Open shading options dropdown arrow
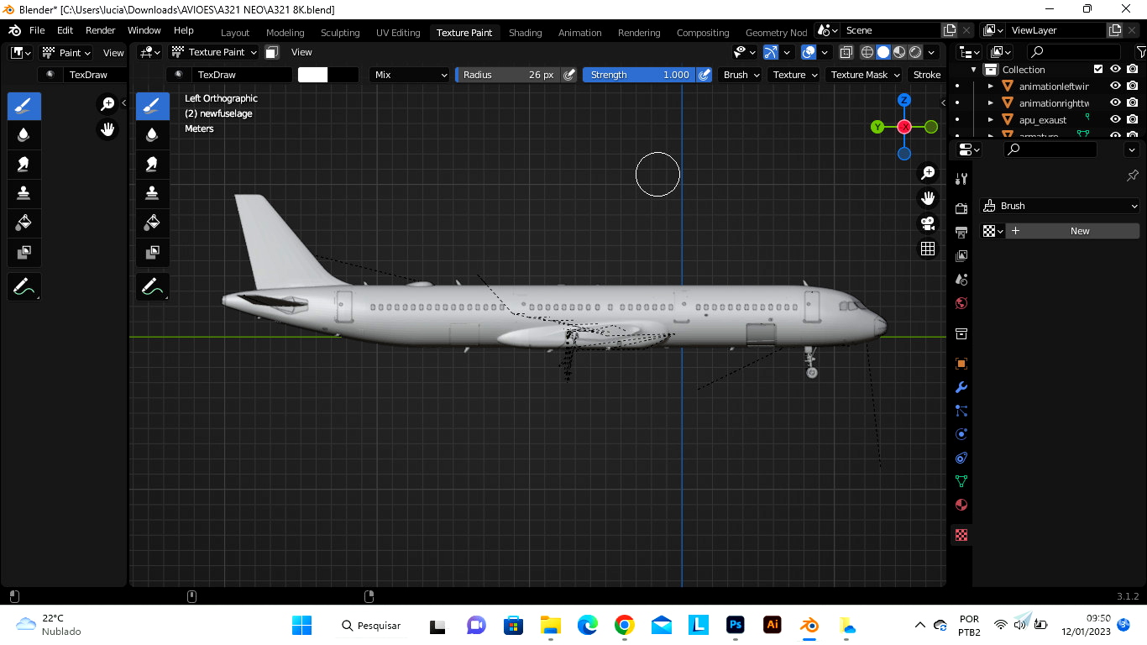1147x645 pixels. pyautogui.click(x=931, y=52)
